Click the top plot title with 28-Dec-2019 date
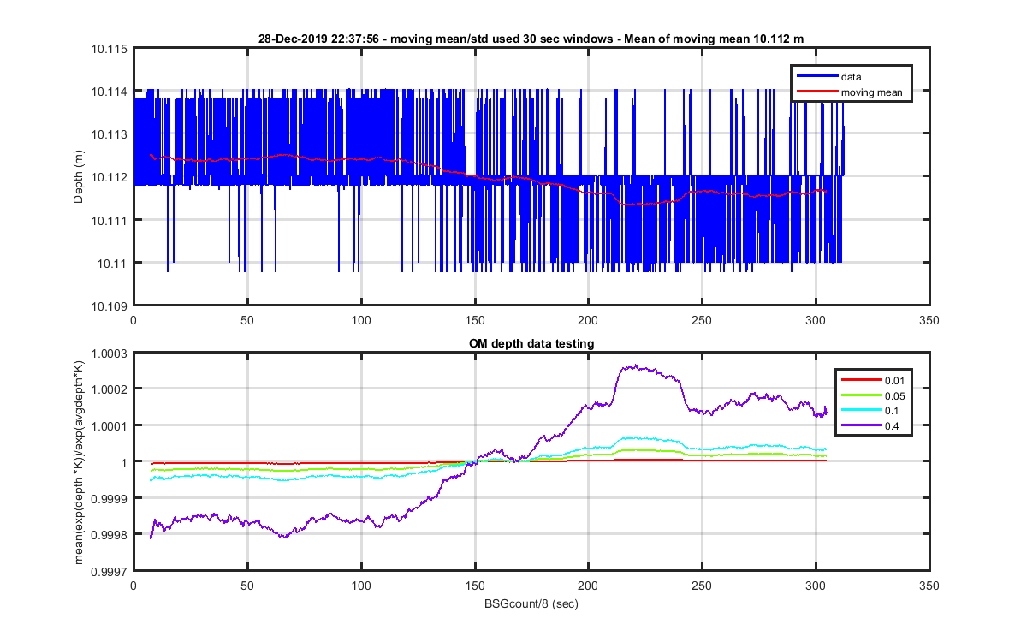1027x642 pixels. 531,39
